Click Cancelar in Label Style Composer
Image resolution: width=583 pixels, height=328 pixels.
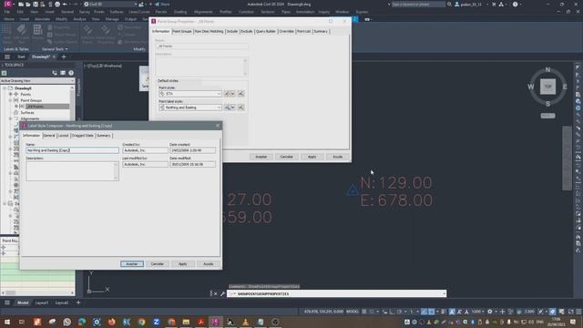pos(158,263)
